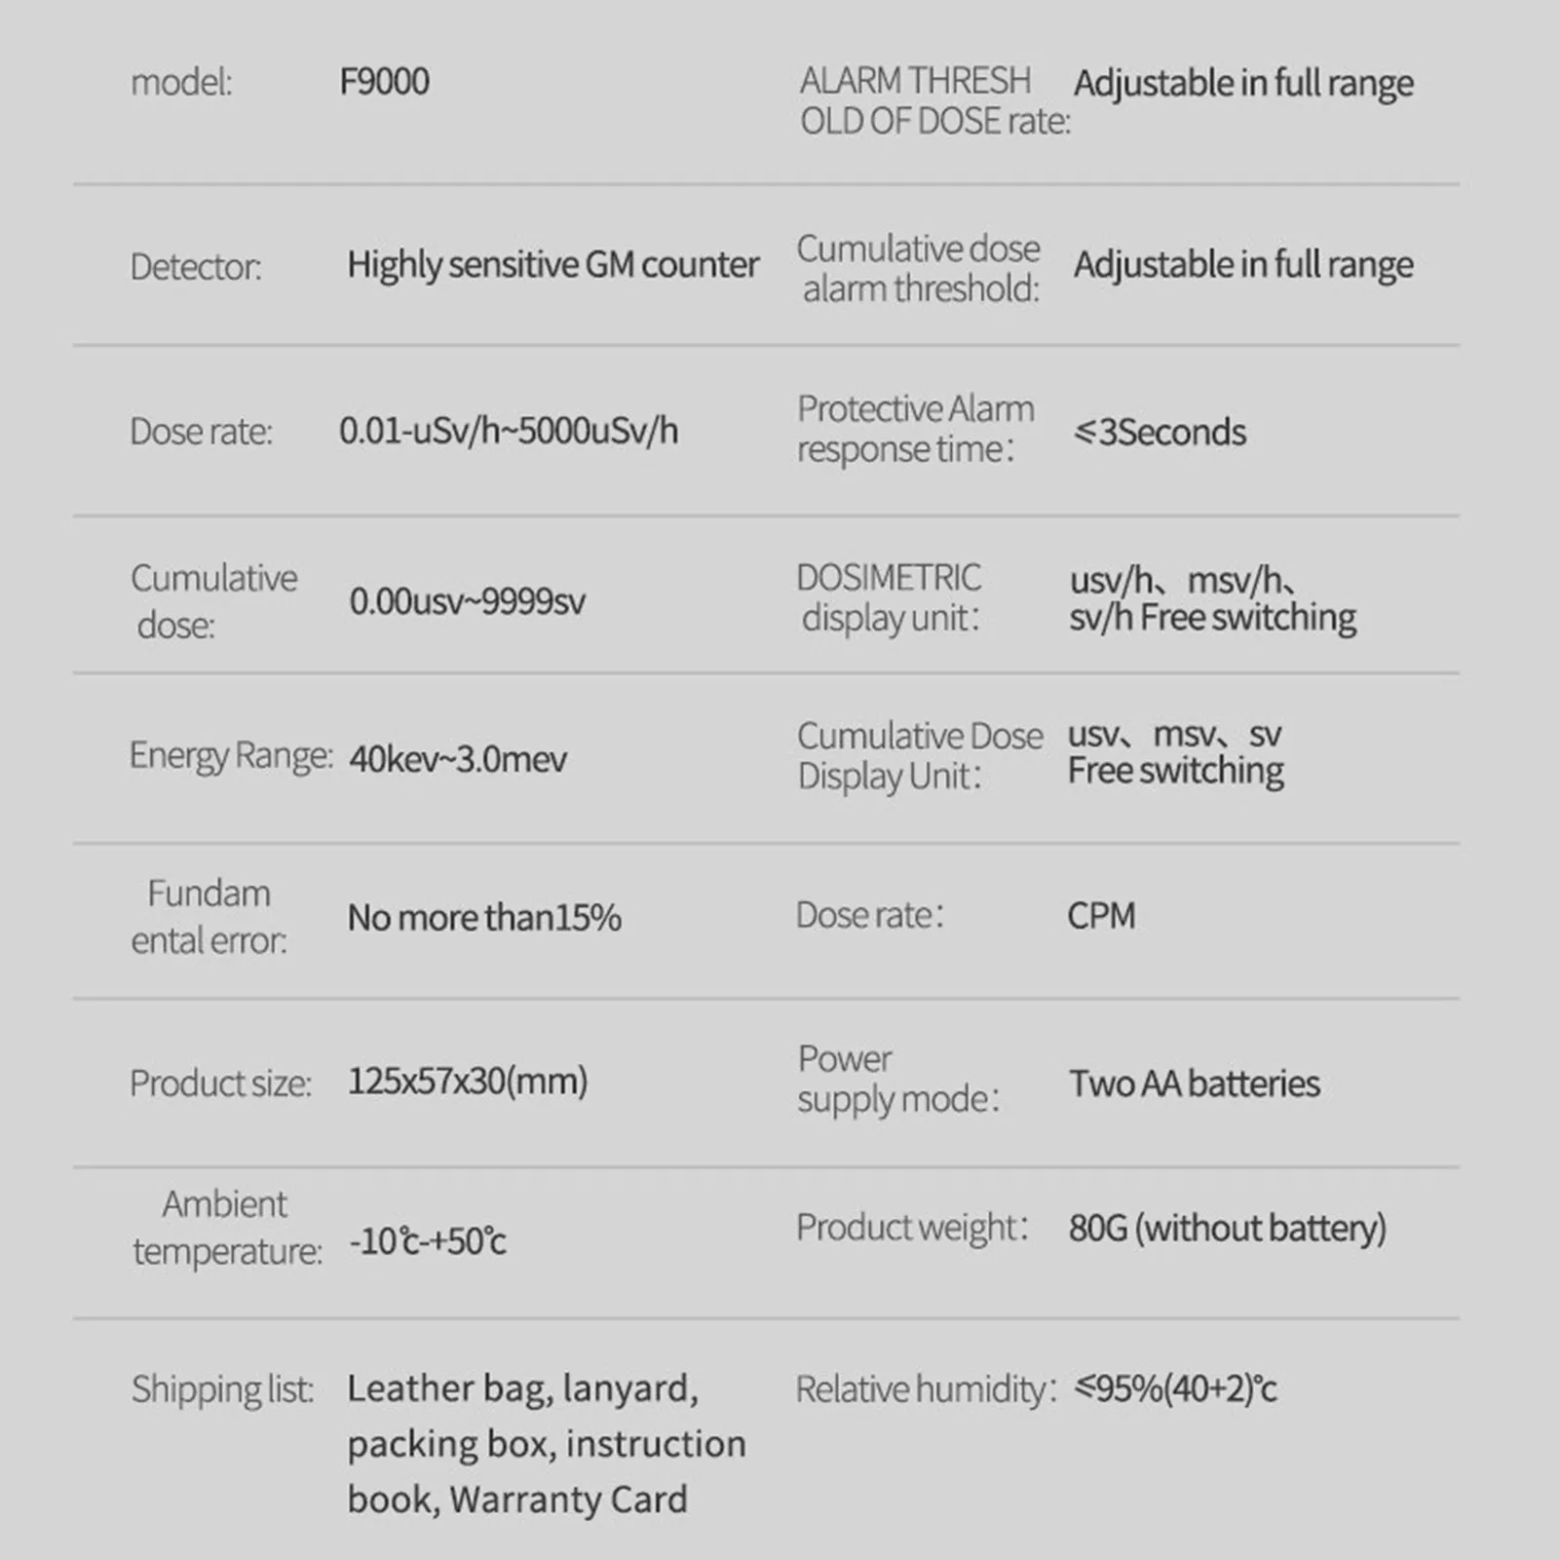Click the cumulative dose value 0.00usv~9999sv
The width and height of the screenshot is (1560, 1560).
[467, 601]
